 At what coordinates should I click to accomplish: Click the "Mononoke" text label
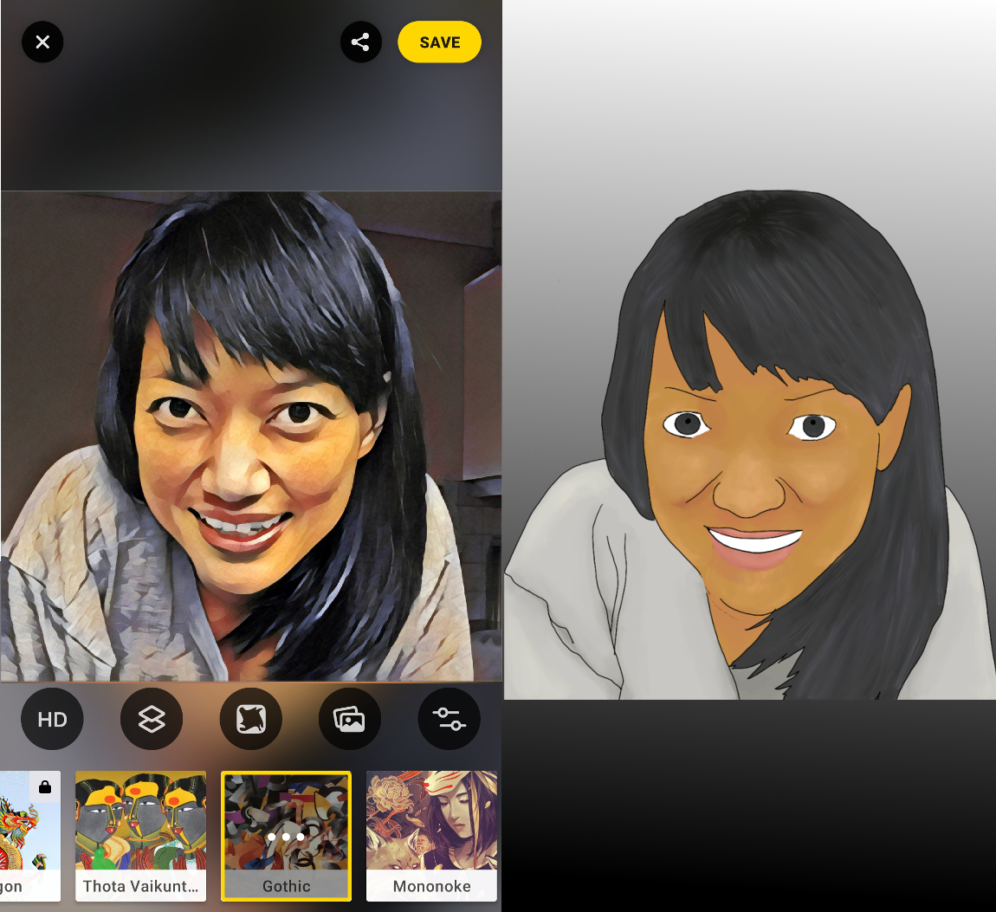(431, 886)
